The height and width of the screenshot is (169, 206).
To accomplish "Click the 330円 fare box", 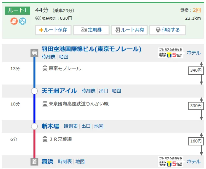I will coord(196,106).
